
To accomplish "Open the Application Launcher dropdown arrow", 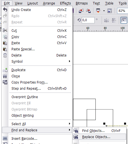I will tap(104, 11).
